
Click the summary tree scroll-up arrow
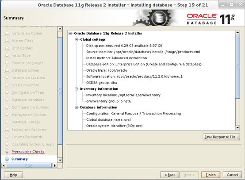tap(237, 32)
